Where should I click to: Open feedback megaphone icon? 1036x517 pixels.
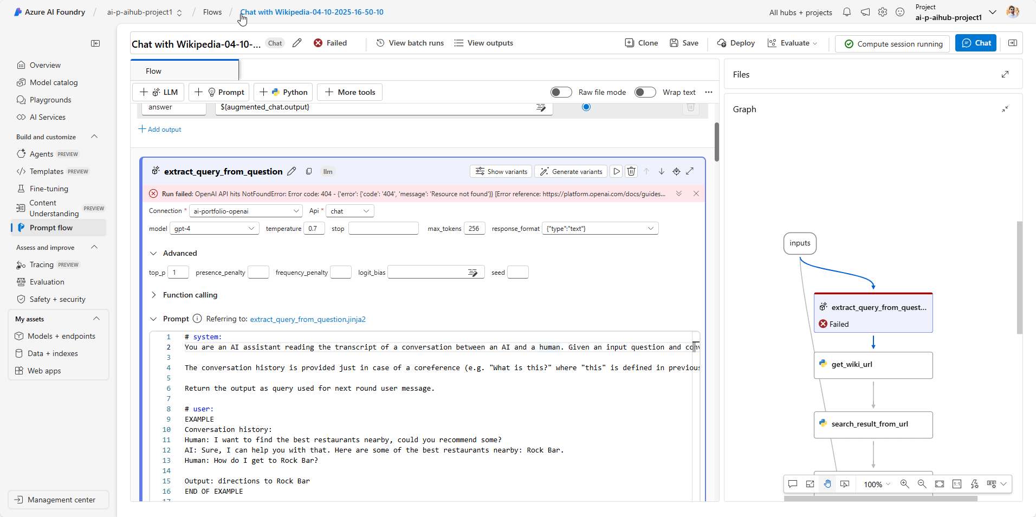(865, 12)
